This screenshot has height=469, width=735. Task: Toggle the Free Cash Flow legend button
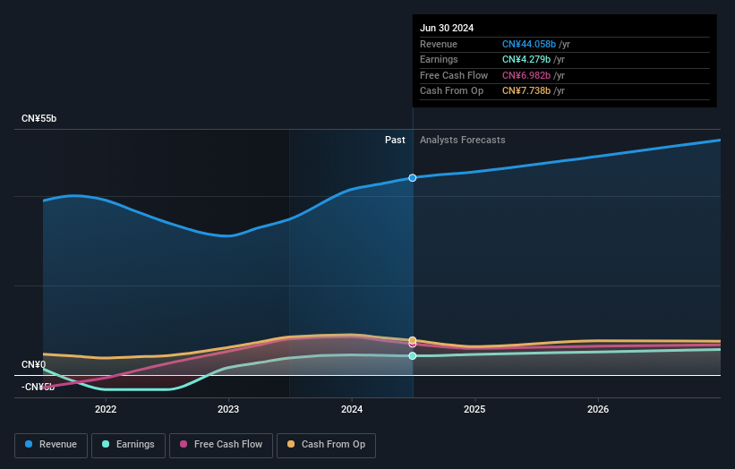tap(221, 445)
